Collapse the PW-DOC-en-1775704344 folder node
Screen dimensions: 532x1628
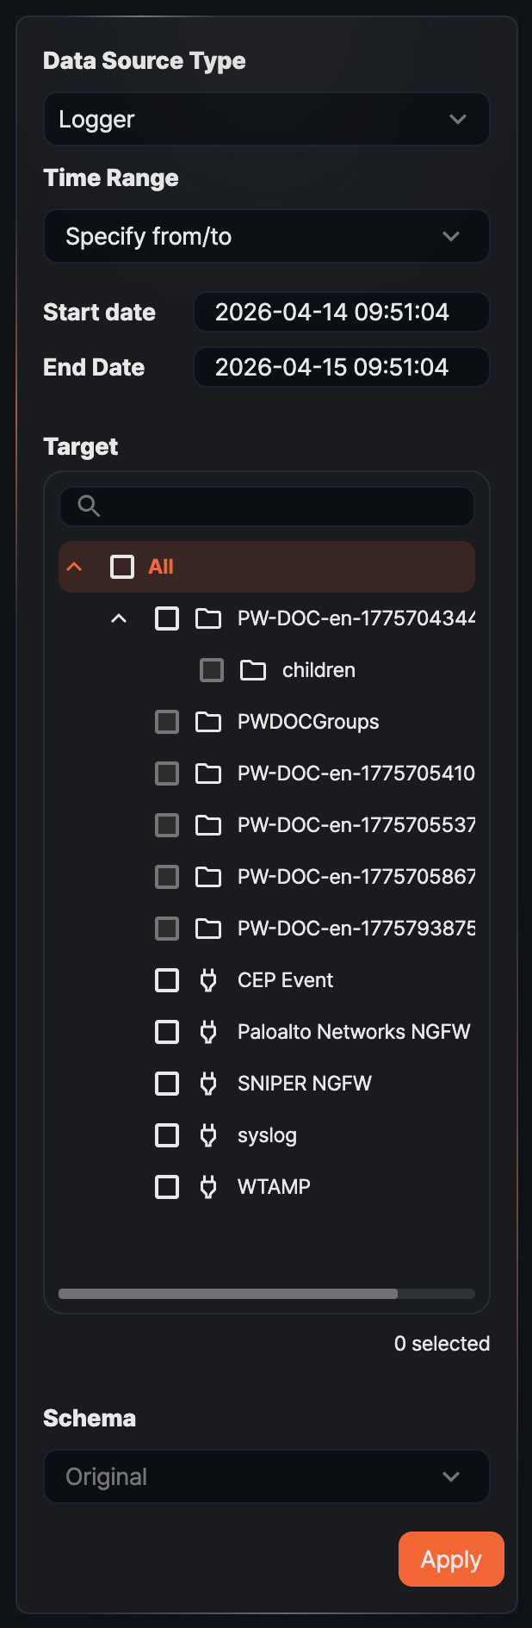point(119,618)
